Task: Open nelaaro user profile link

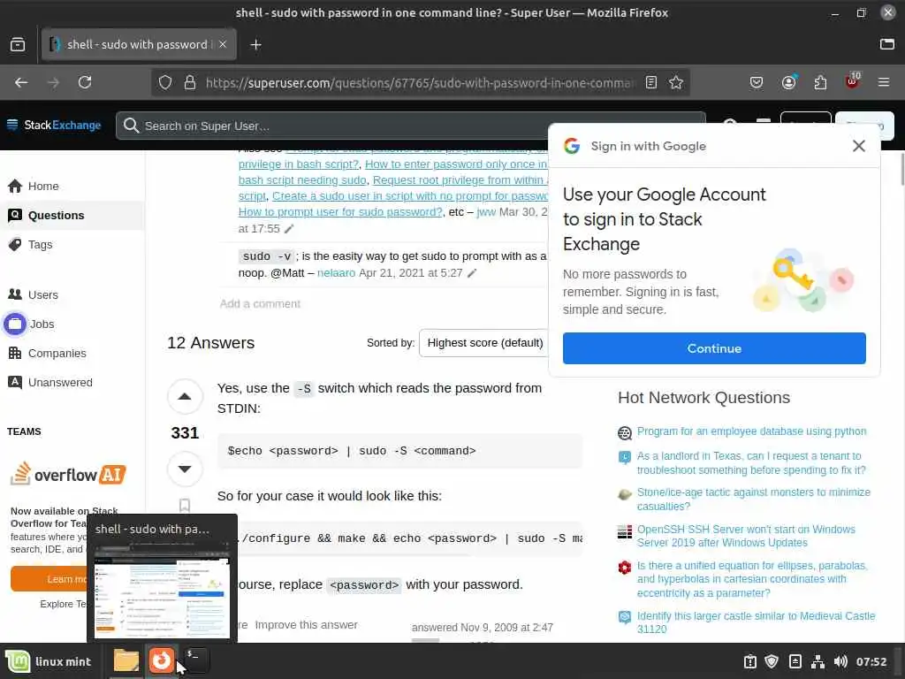Action: [336, 273]
